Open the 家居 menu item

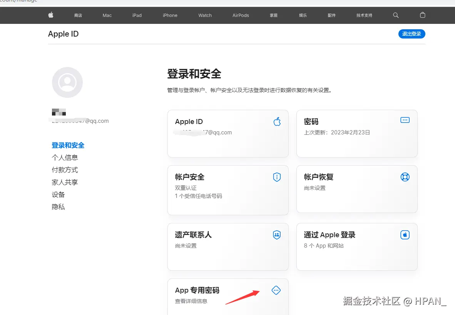(274, 15)
